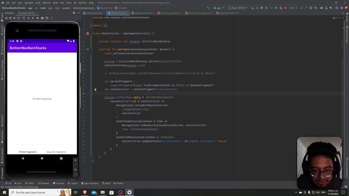Click the lightbulb quick-fix icon in editor
The width and height of the screenshot is (349, 196).
point(95,89)
